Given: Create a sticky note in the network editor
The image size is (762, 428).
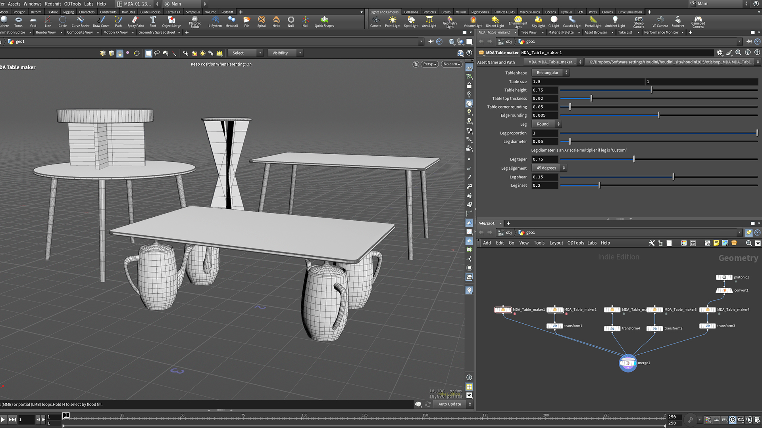Looking at the screenshot, I should click(716, 243).
